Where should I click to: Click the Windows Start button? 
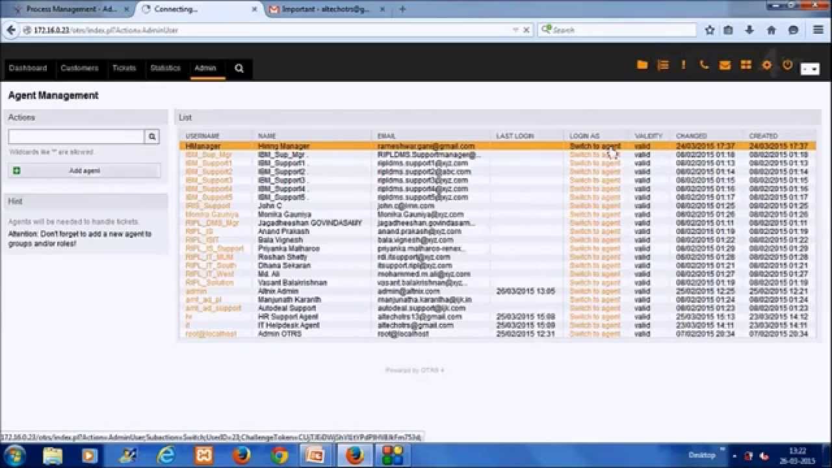pos(15,455)
